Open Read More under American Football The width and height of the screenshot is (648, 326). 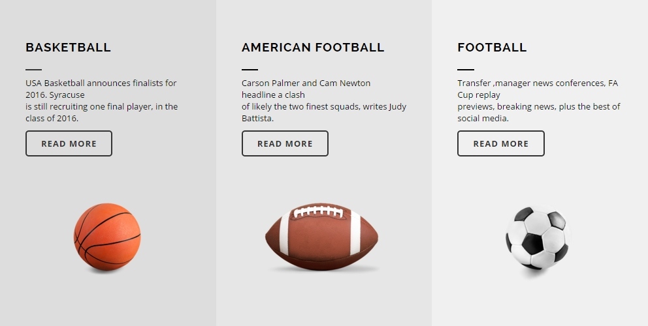(285, 143)
